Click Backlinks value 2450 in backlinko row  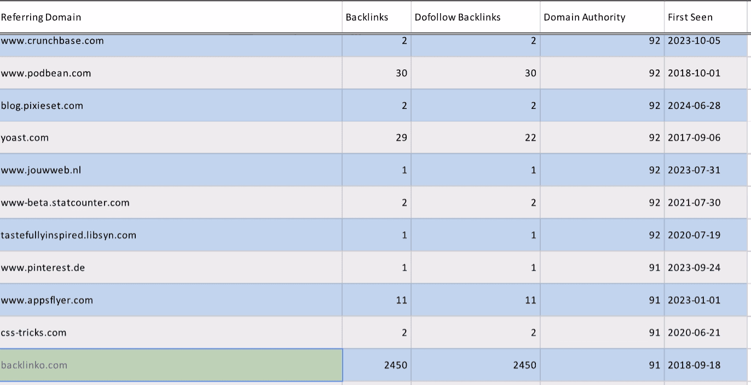click(x=377, y=365)
